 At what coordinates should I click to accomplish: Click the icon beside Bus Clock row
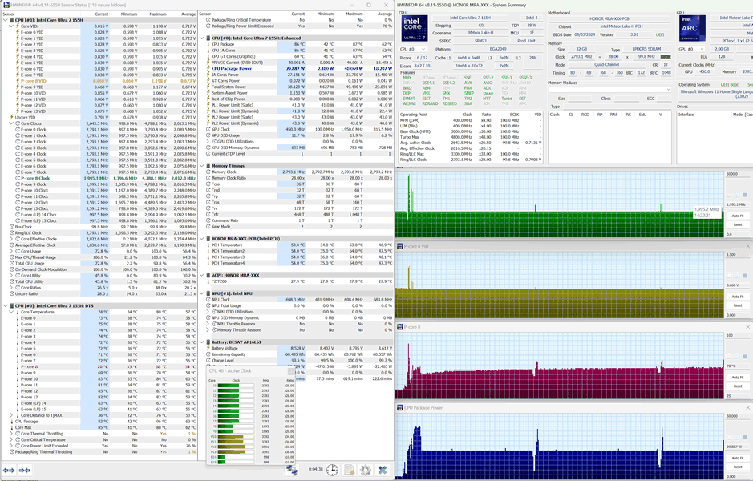click(12, 227)
